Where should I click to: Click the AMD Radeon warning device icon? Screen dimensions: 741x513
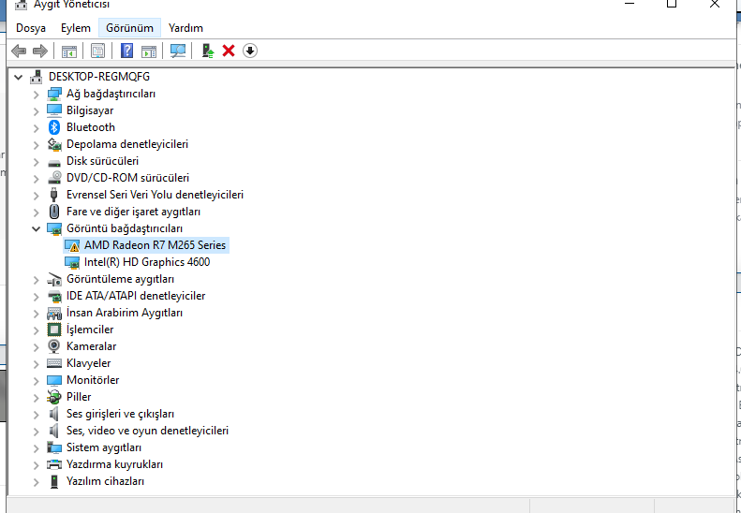tap(72, 245)
